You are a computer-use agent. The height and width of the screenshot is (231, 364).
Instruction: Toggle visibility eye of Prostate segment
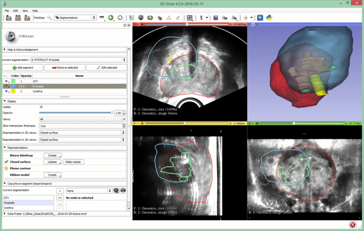coord(6,86)
